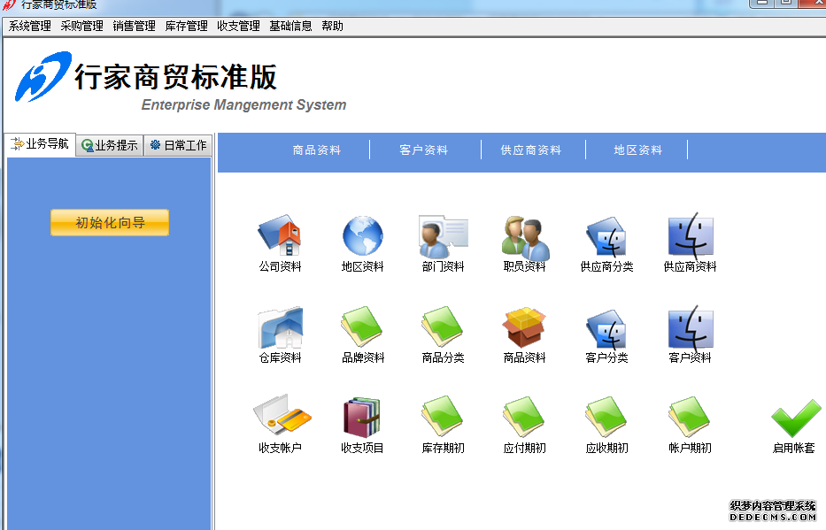Click 供应商资料 in the blue header bar
Screen dimensions: 826x530
point(531,150)
